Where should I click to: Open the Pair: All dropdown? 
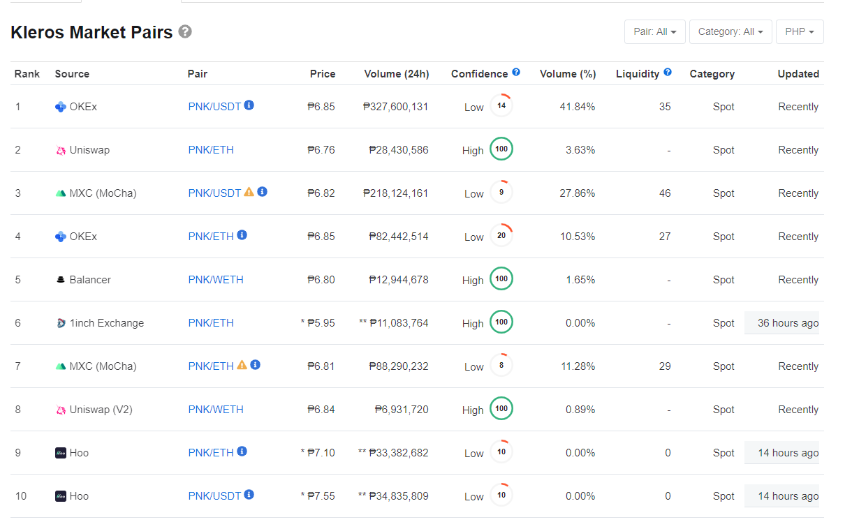[x=655, y=32]
